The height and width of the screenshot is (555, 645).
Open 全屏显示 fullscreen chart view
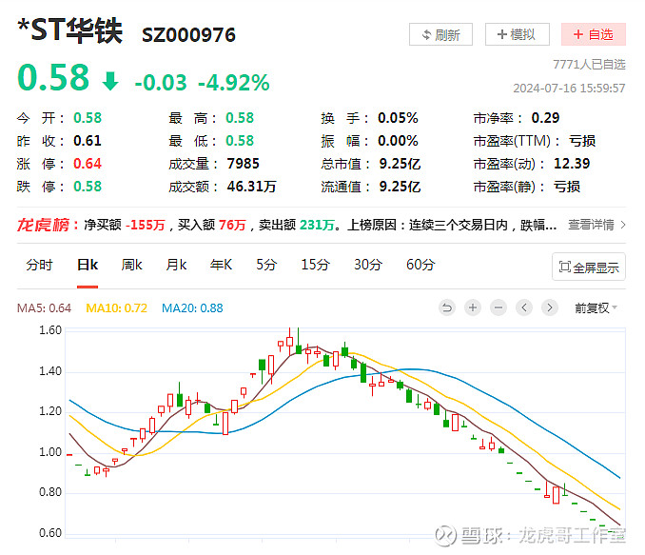[x=589, y=267]
